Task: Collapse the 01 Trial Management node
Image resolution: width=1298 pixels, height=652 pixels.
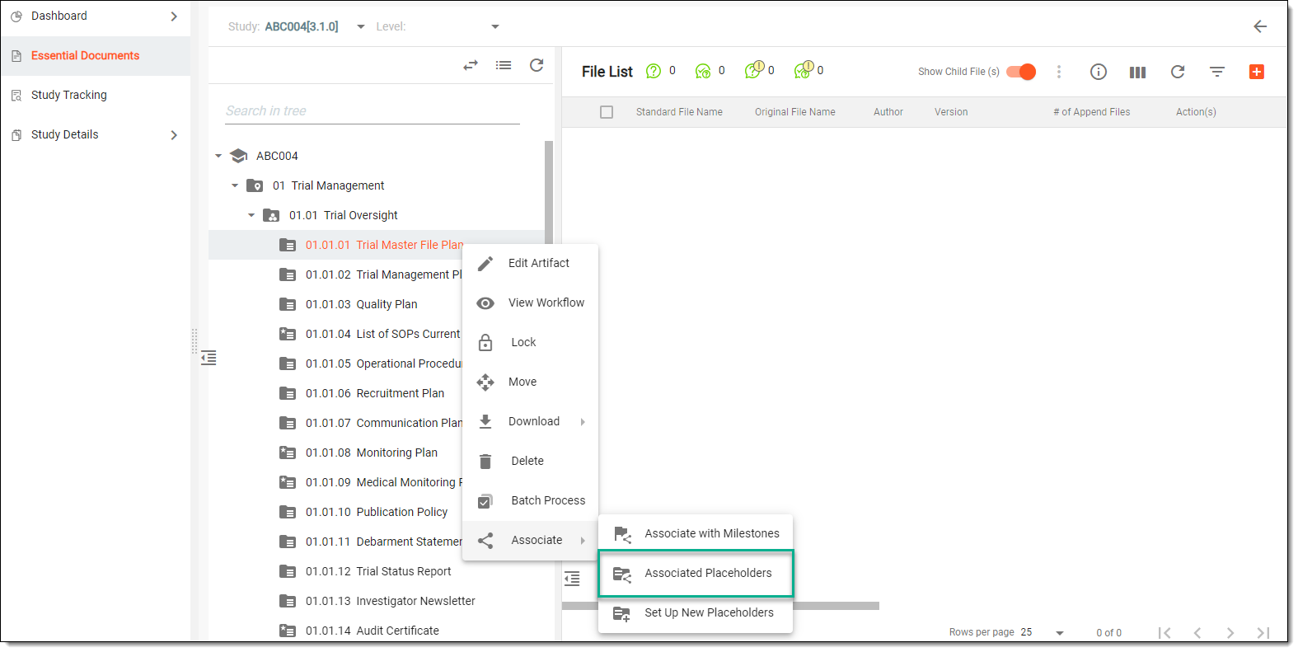Action: point(235,185)
